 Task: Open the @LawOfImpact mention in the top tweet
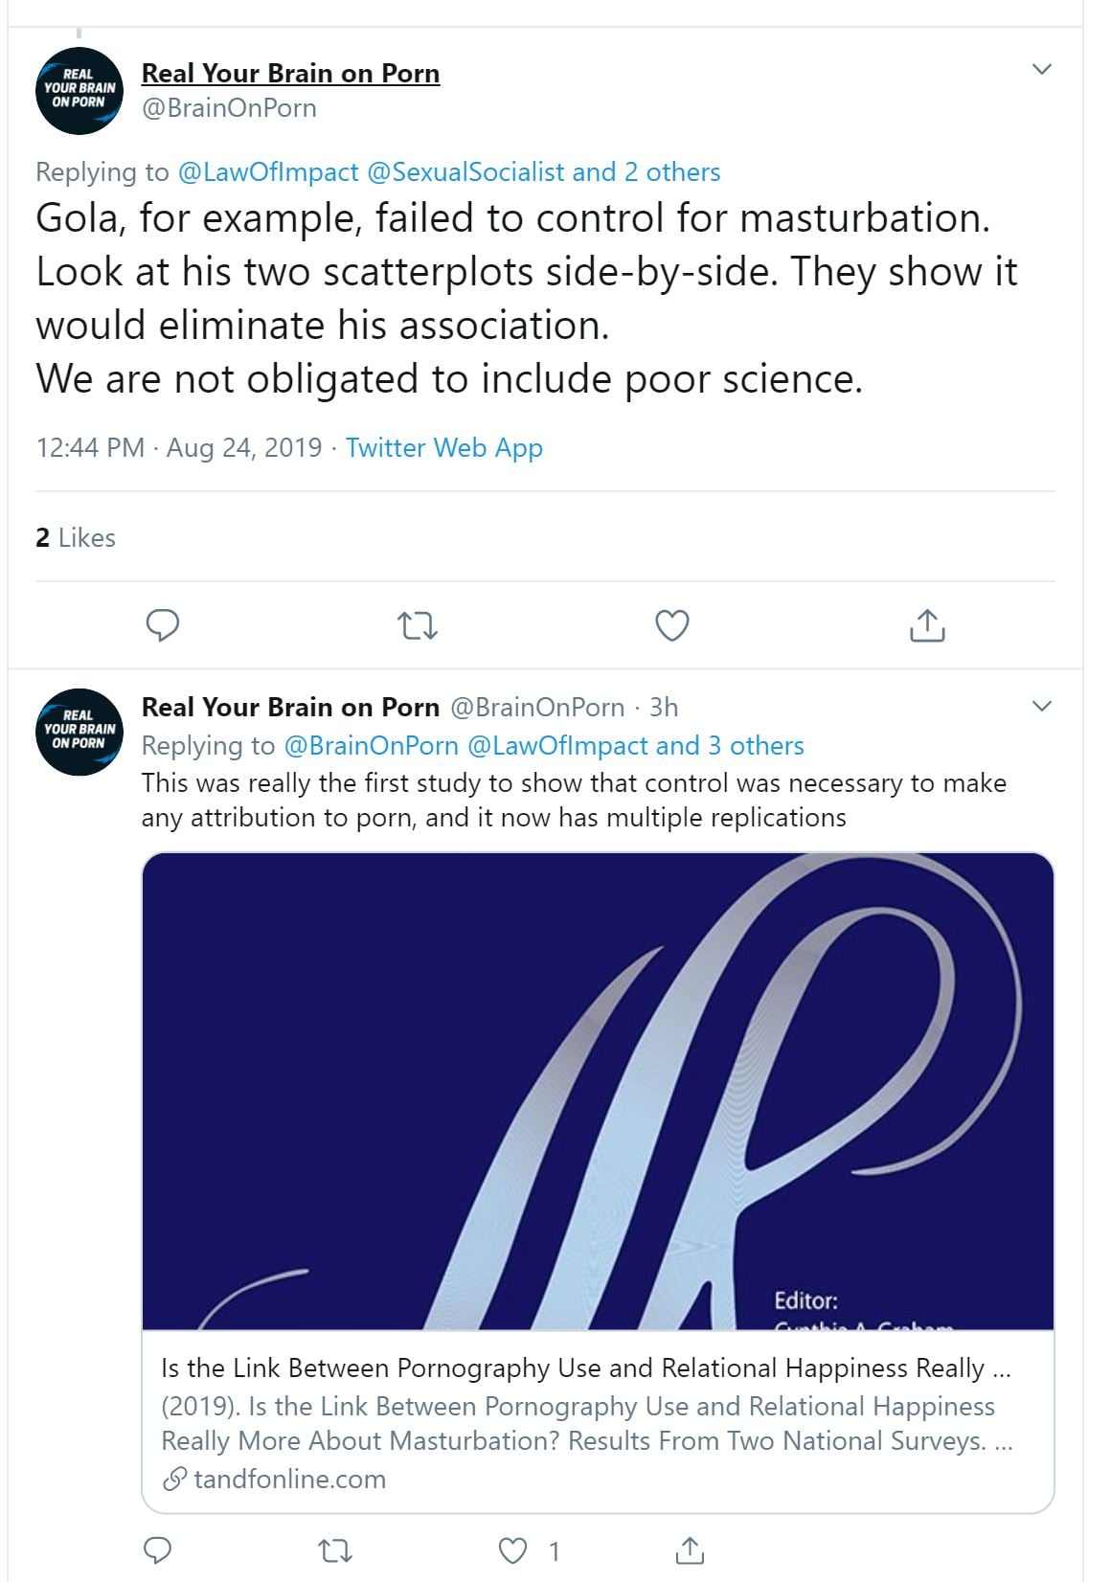tap(268, 172)
